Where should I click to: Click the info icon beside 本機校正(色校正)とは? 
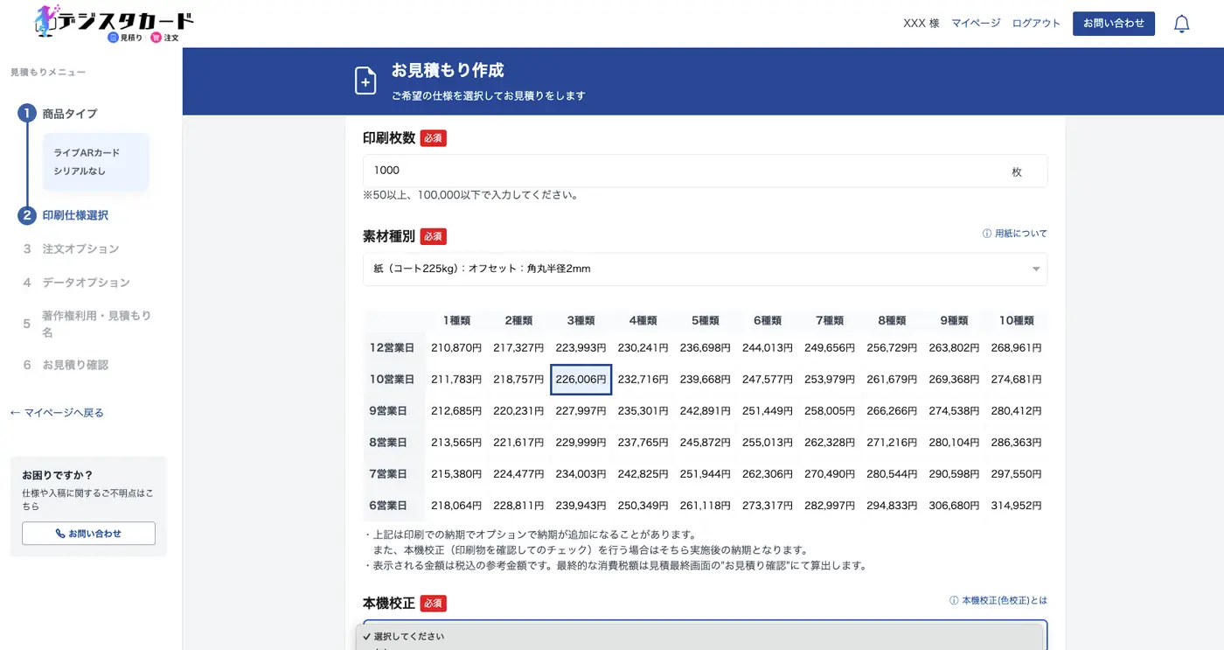pyautogui.click(x=954, y=601)
